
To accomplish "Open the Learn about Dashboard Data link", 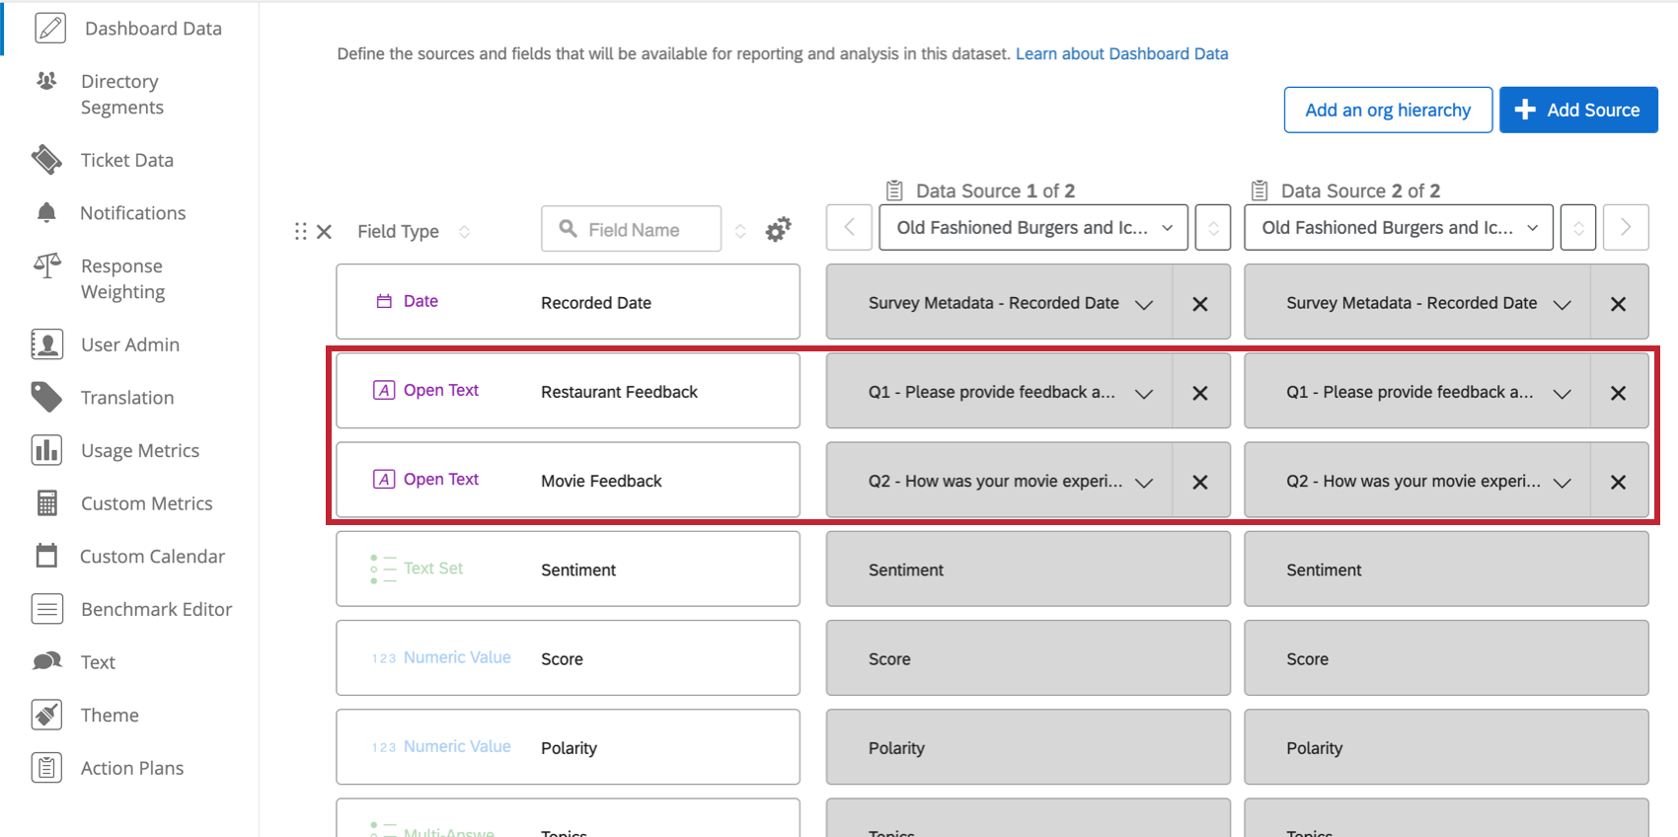I will (1121, 53).
